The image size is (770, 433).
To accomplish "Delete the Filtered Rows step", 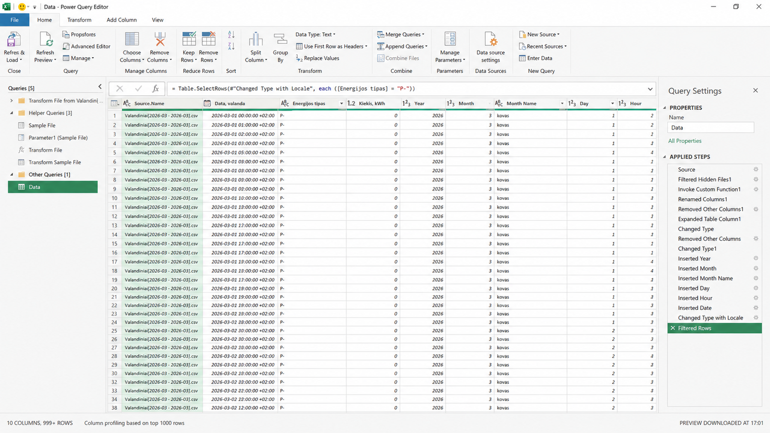I will [x=673, y=328].
